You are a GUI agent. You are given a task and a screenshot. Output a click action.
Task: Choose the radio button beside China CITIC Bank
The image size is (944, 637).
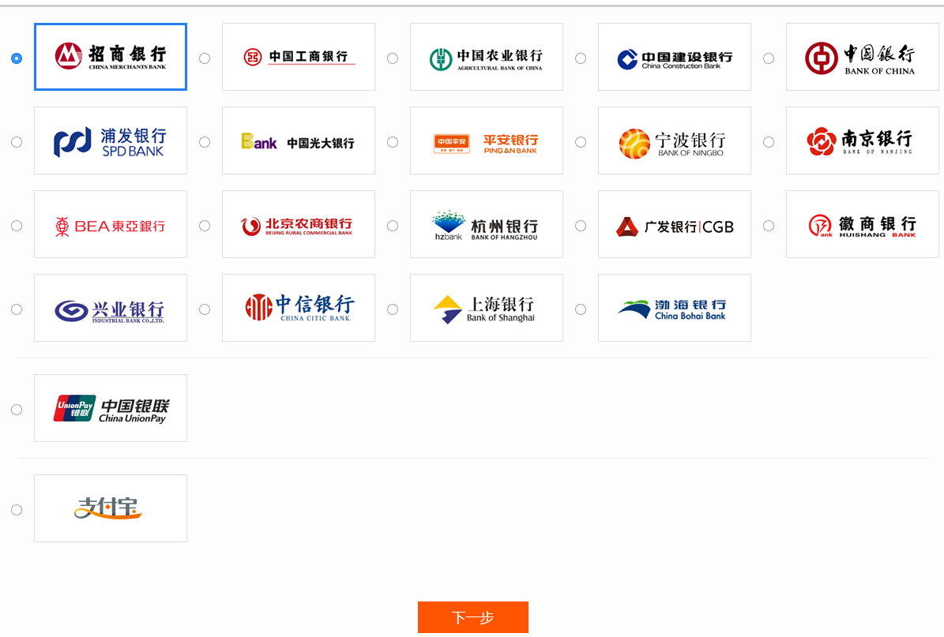(x=205, y=309)
